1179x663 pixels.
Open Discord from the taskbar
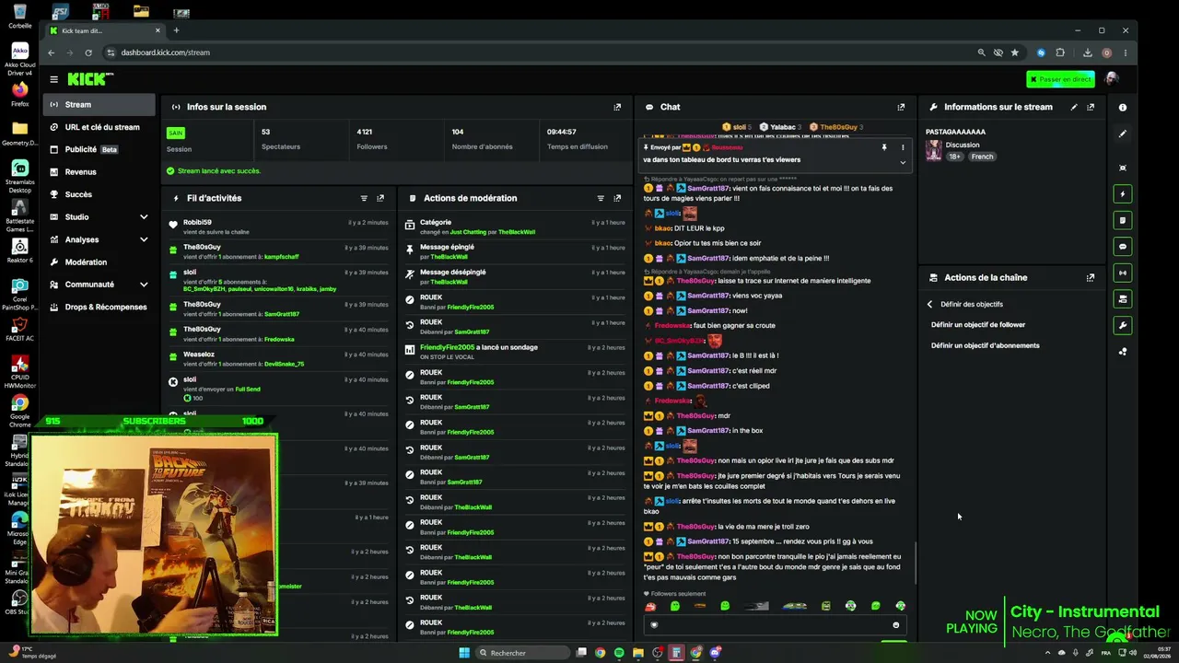point(716,653)
